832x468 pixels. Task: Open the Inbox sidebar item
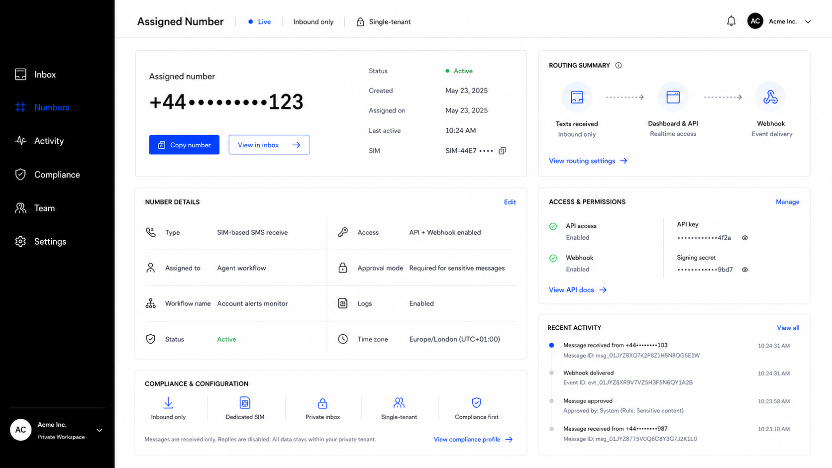[x=35, y=75]
